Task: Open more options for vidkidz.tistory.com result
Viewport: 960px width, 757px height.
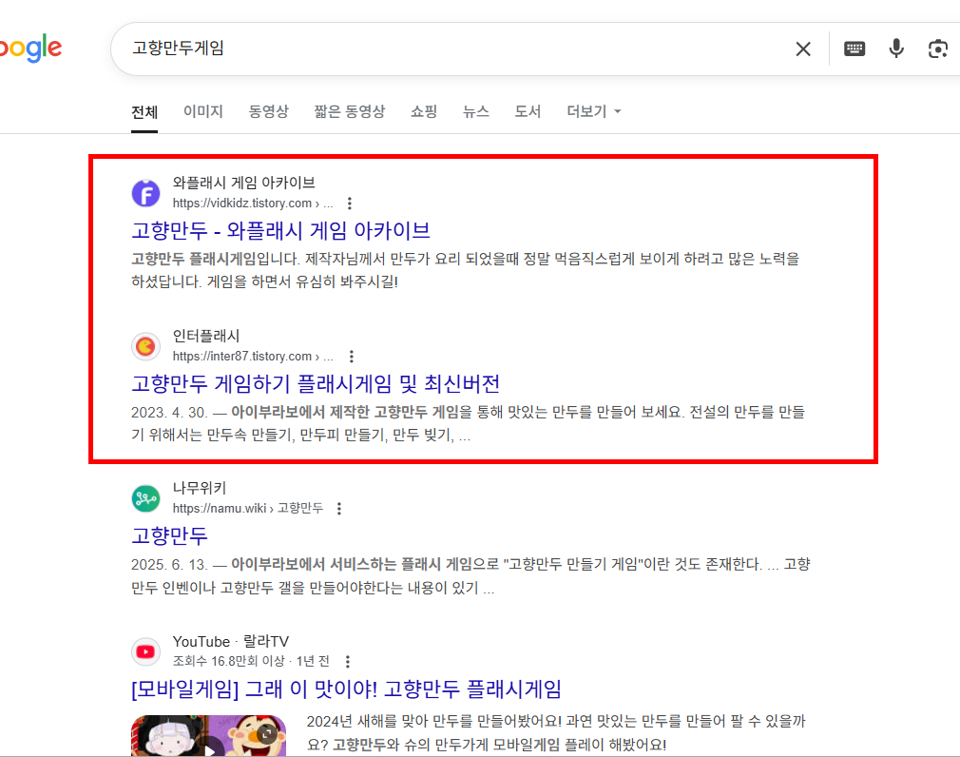Action: point(349,204)
